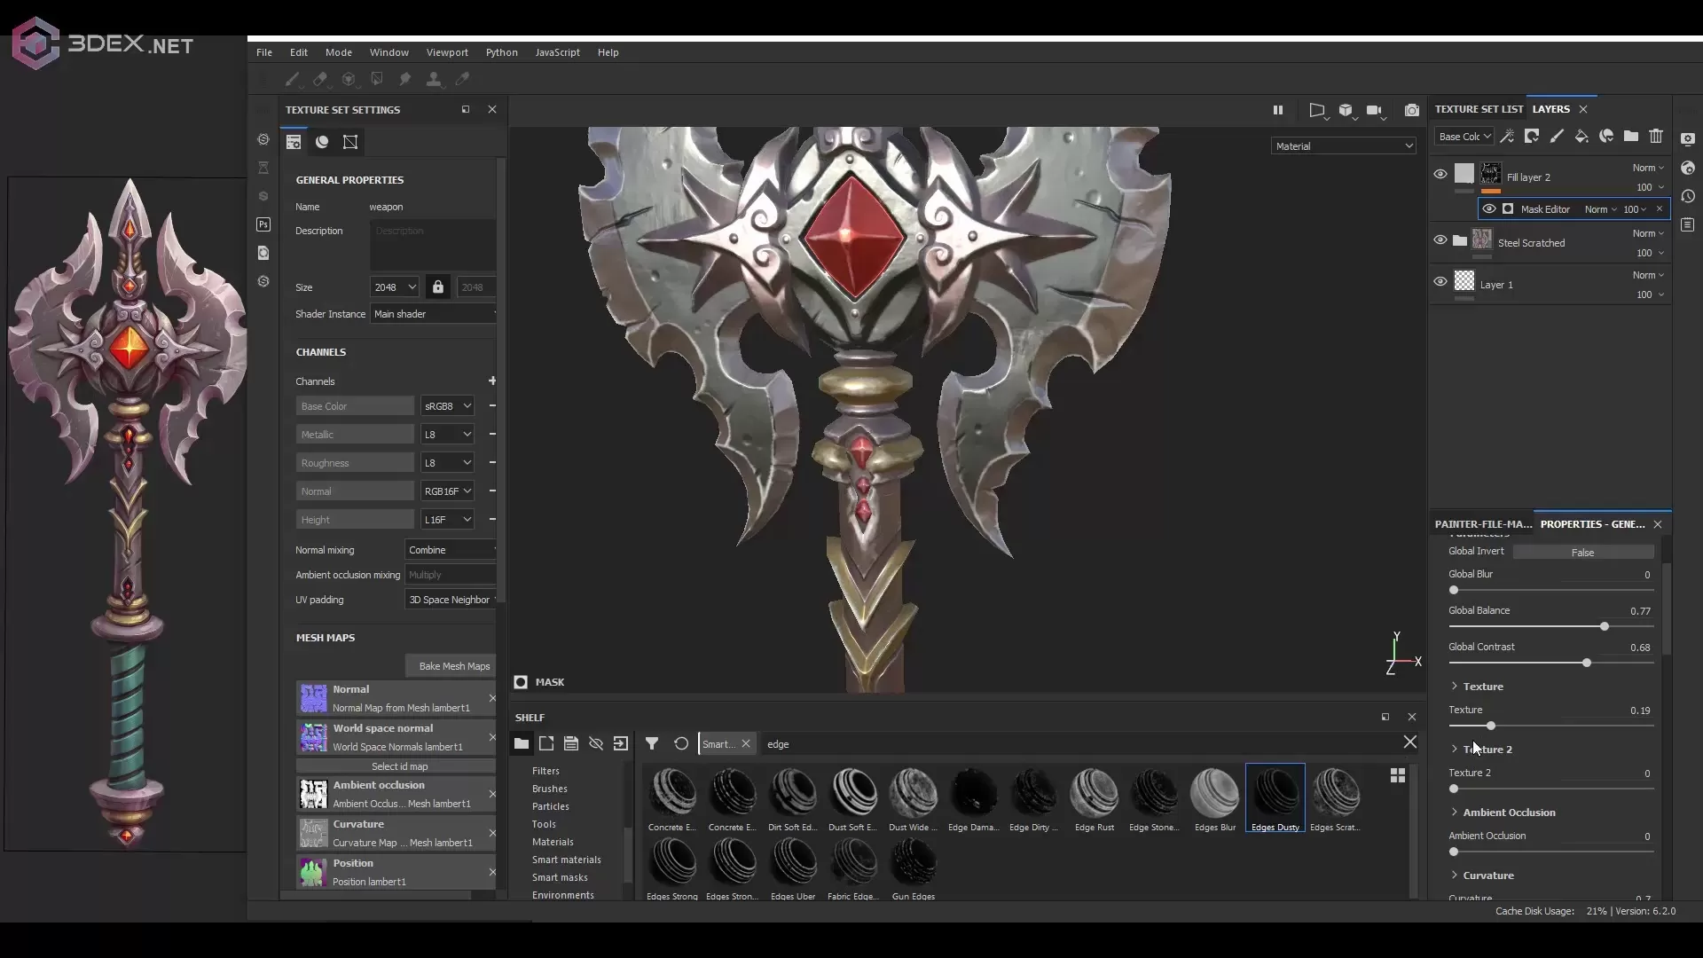Click the shelf refresh circular arrow icon
The image size is (1703, 958).
[681, 743]
